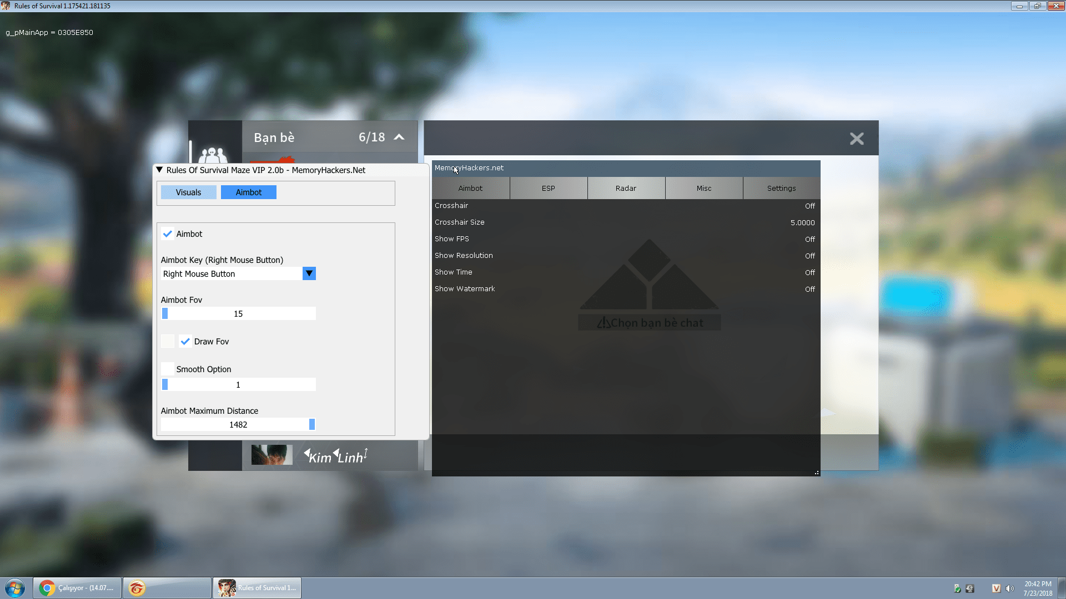This screenshot has height=599, width=1066.
Task: Click the resize grip of MemoryHackers.net panel
Action: click(817, 473)
